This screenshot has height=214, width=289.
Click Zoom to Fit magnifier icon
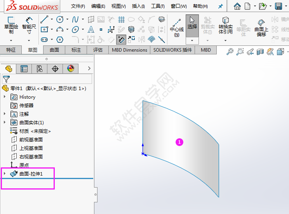pos(230,52)
